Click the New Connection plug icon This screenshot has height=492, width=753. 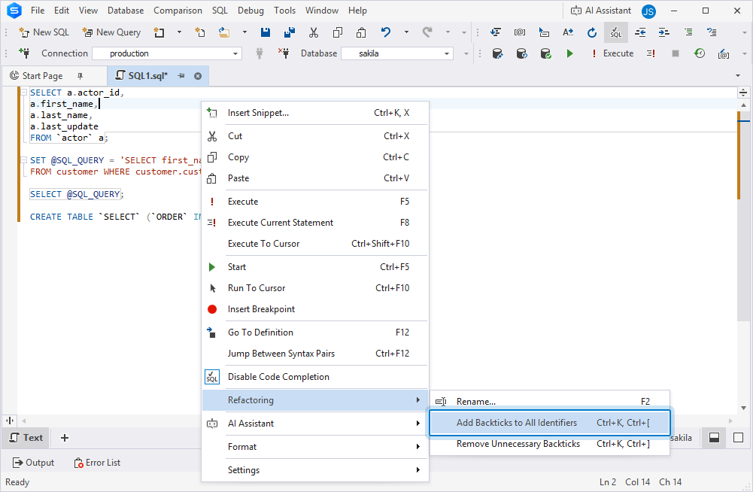click(x=24, y=53)
